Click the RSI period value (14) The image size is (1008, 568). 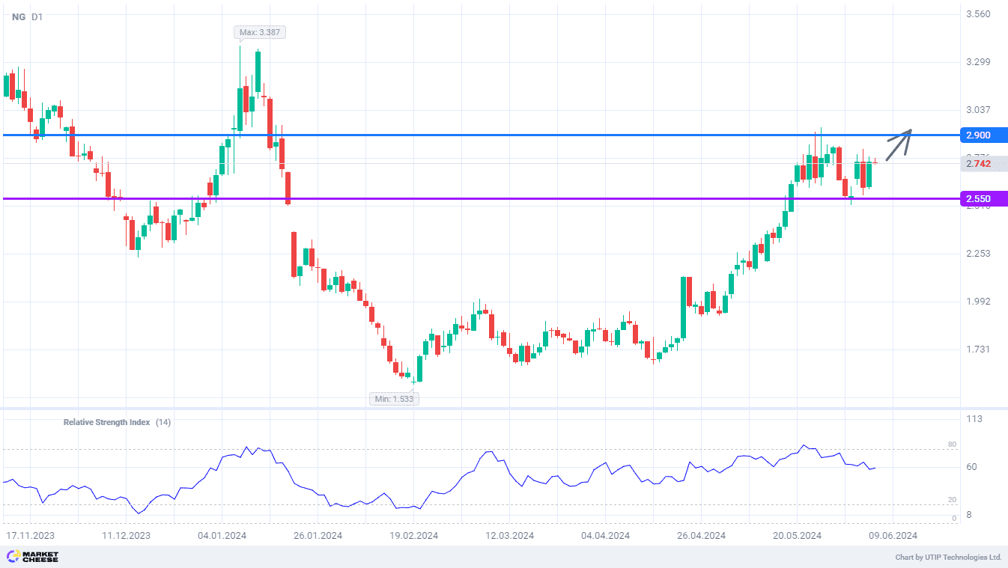(x=163, y=422)
